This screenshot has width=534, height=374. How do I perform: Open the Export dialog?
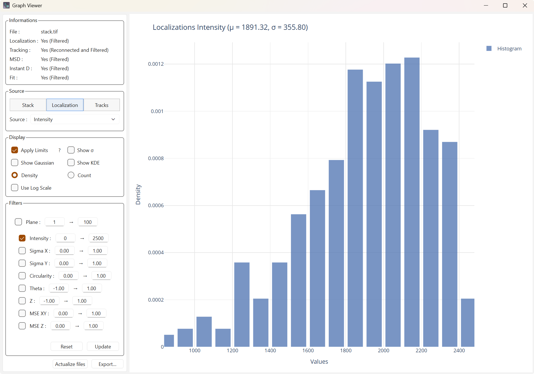107,364
